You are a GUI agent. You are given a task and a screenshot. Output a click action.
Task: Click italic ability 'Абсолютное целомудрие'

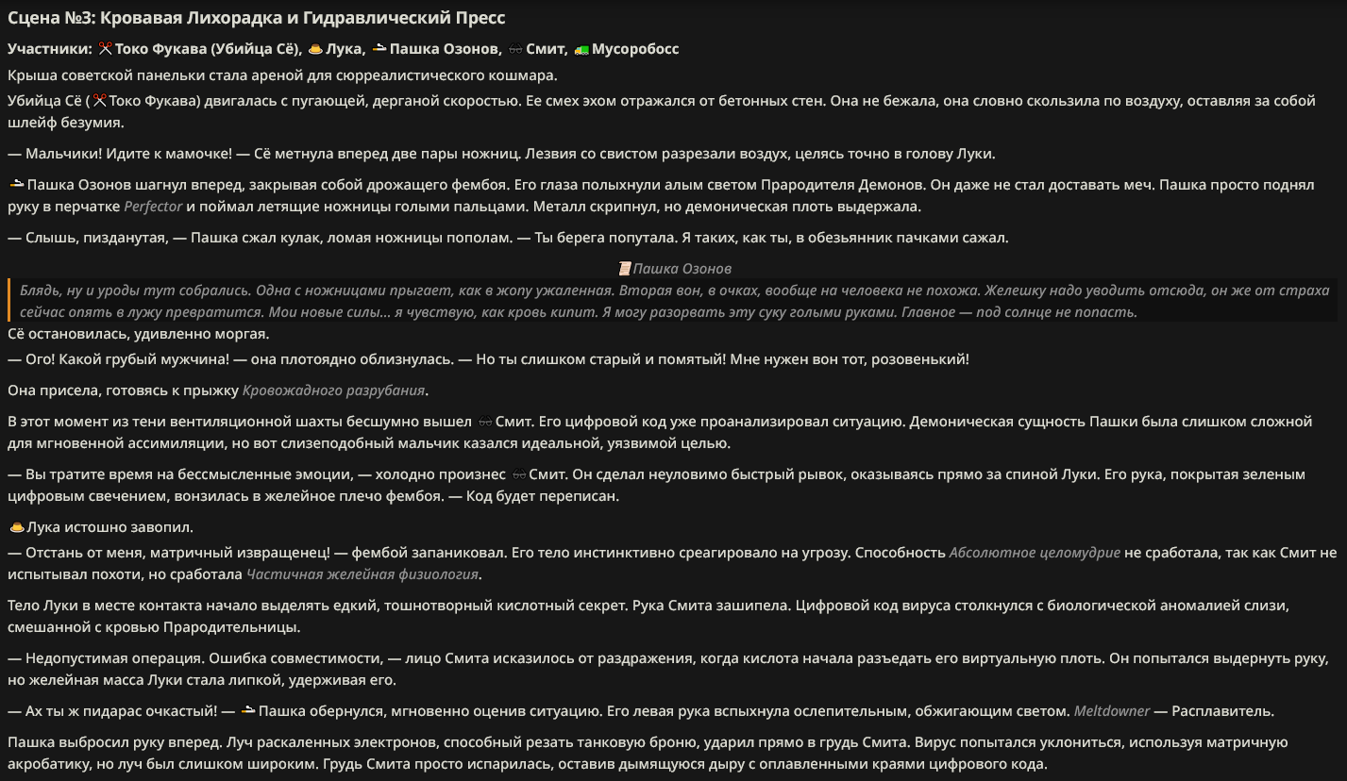(1035, 553)
